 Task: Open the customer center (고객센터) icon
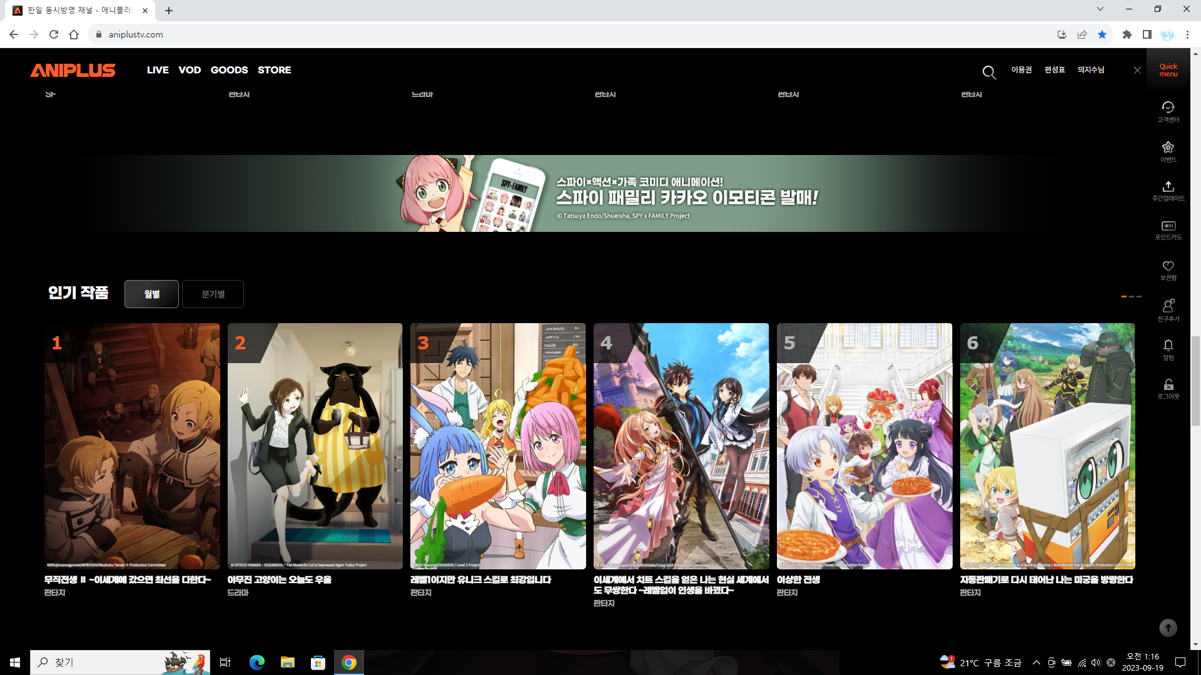[x=1168, y=111]
